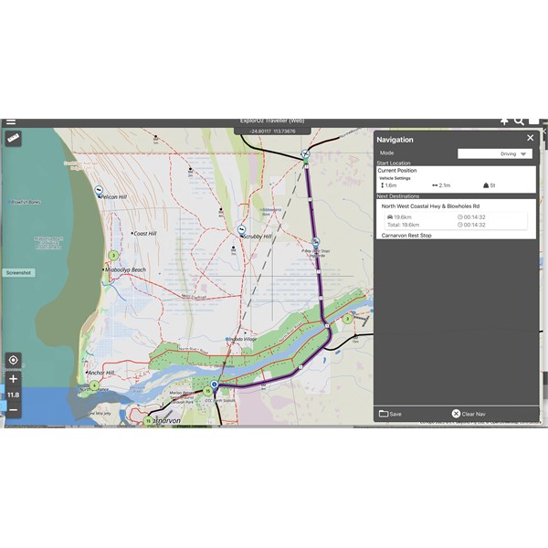548x548 pixels.
Task: Close the Navigation panel
Action: click(530, 138)
